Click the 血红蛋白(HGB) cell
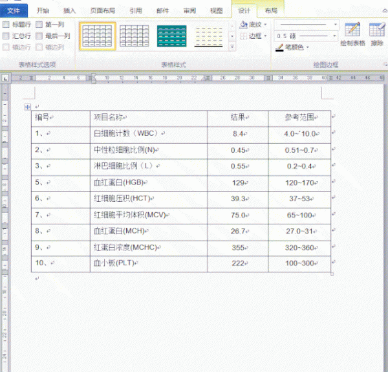Viewport: 388px width, 372px height. [149, 184]
